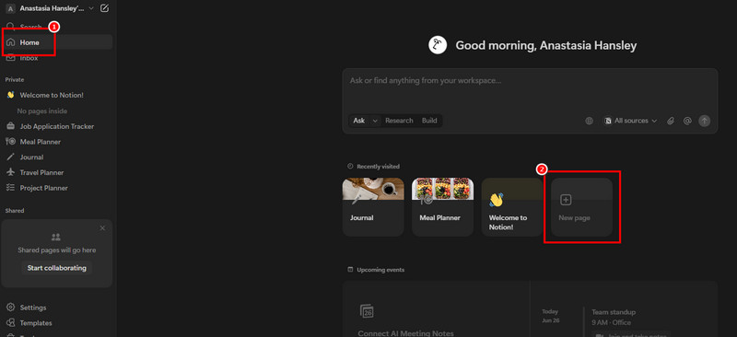Click the @ mention icon
737x337 pixels.
point(687,121)
